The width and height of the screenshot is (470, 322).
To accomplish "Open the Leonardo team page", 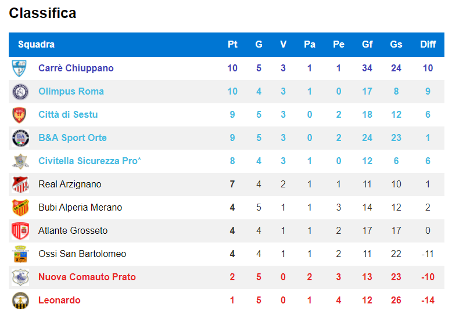I will [59, 300].
